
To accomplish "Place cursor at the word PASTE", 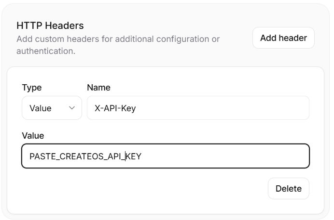I will tap(41, 156).
